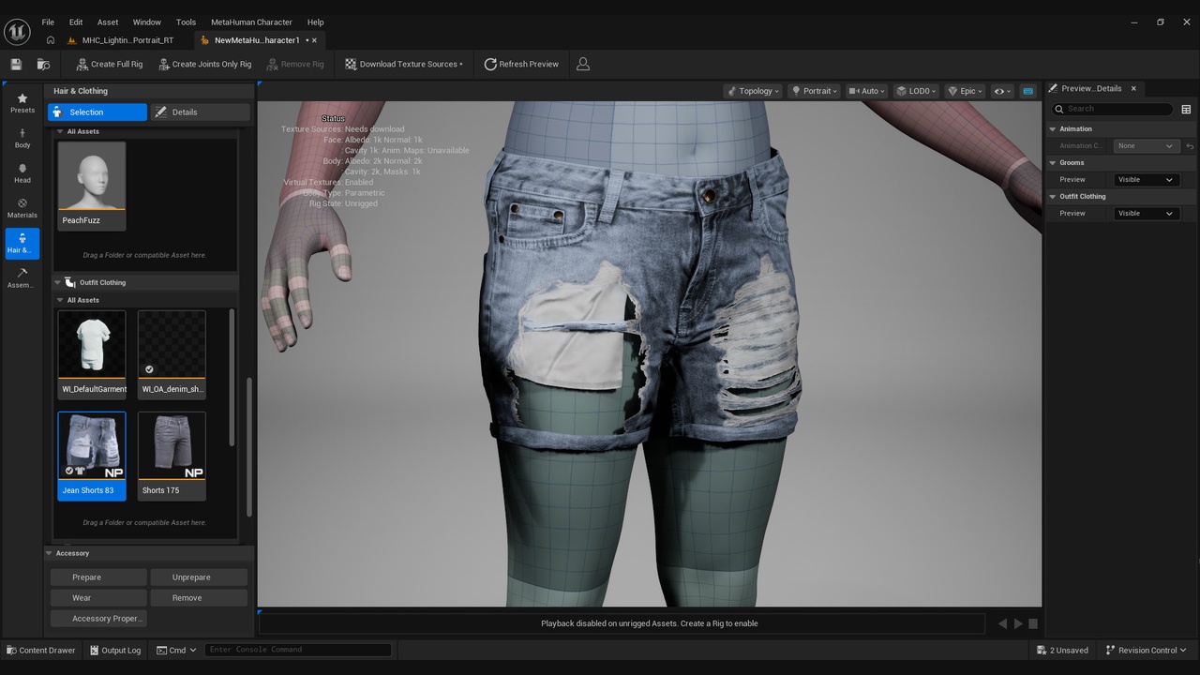
Task: Select the Jean Shorts 83 asset
Action: tap(92, 456)
